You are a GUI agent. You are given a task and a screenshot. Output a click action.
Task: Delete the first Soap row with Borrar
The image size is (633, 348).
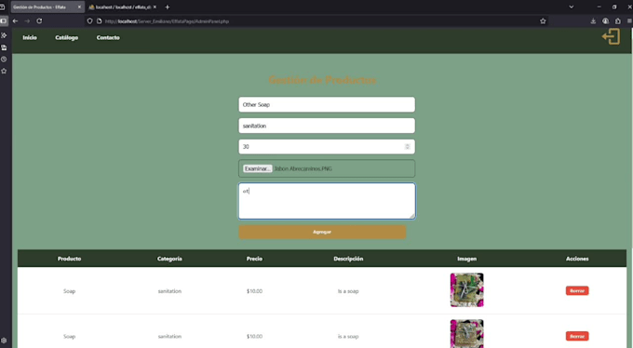pyautogui.click(x=577, y=290)
